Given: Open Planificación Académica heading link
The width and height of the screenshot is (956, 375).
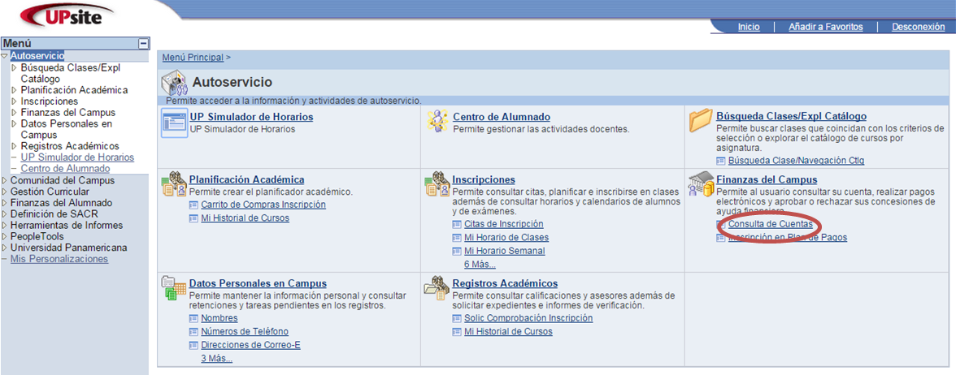Looking at the screenshot, I should tap(247, 179).
